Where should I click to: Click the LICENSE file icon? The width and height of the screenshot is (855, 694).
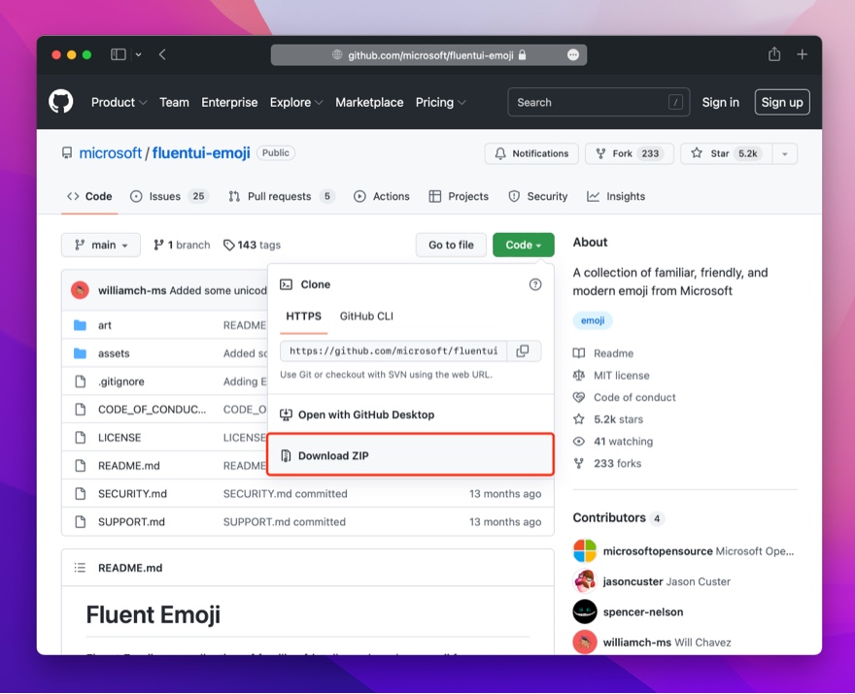coord(80,438)
